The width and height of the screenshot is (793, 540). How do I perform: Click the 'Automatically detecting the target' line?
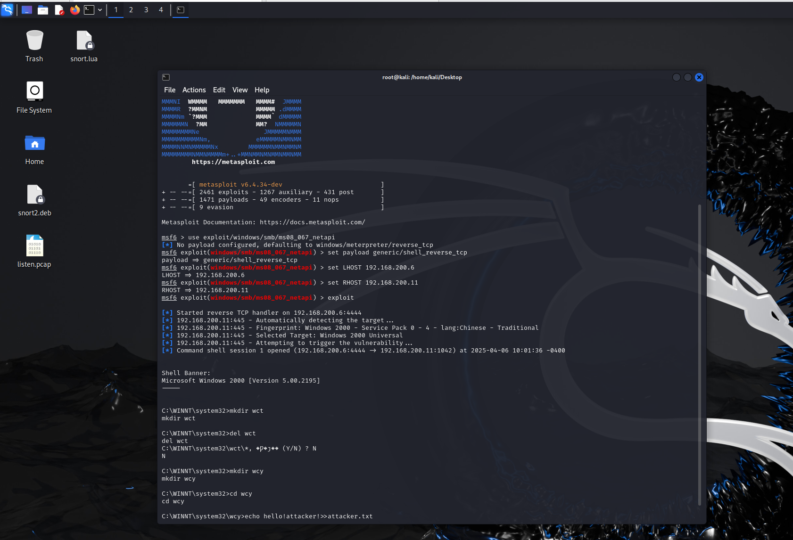tap(278, 320)
